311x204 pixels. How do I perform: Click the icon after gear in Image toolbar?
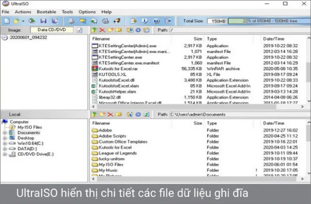click(147, 30)
